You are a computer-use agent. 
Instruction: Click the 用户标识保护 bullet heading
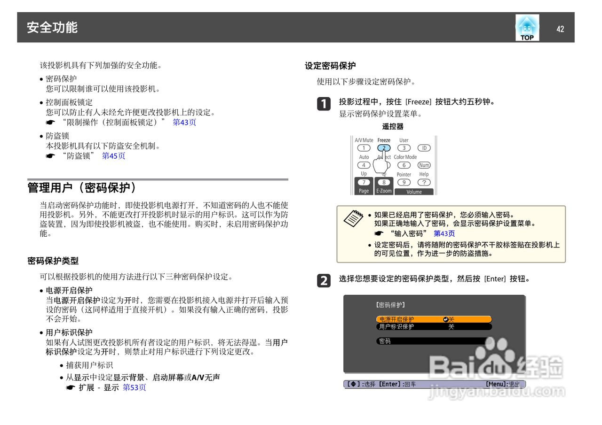pyautogui.click(x=69, y=332)
